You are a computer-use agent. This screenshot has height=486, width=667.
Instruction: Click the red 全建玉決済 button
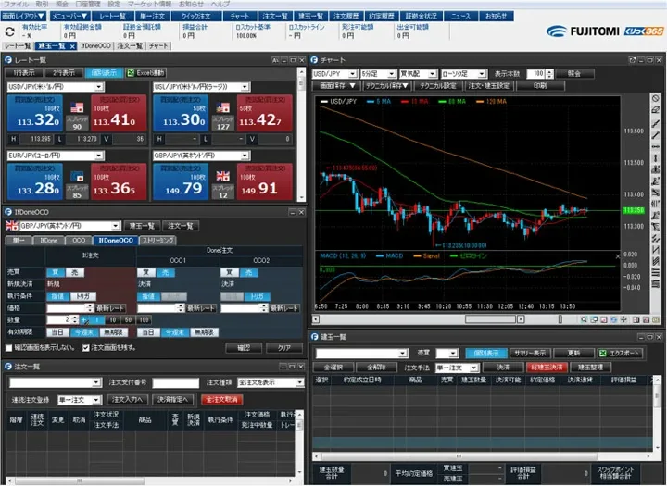click(547, 368)
